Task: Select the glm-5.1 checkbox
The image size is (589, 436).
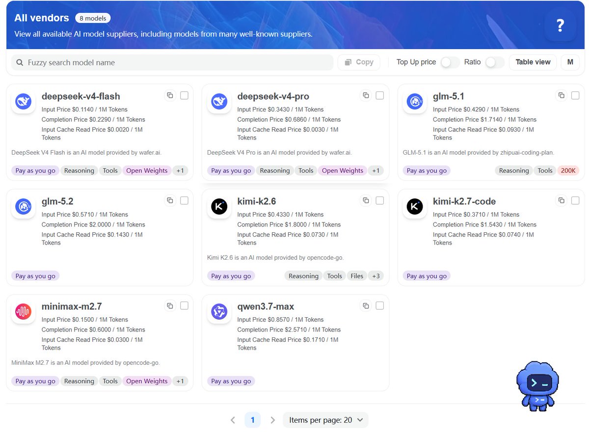Action: (x=575, y=95)
